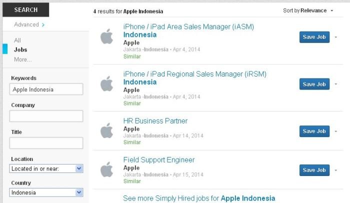Save the HR Business Partner job
Image resolution: width=350 pixels, height=203 pixels.
[314, 131]
